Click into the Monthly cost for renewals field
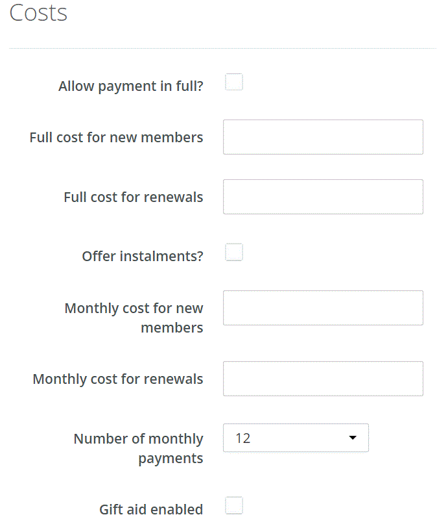The width and height of the screenshot is (437, 530). point(323,379)
